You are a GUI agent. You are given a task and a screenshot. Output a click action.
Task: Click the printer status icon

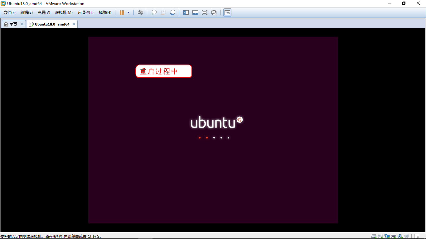click(394, 236)
